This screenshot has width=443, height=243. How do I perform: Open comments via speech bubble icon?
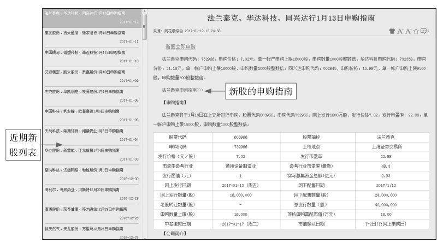(x=424, y=31)
